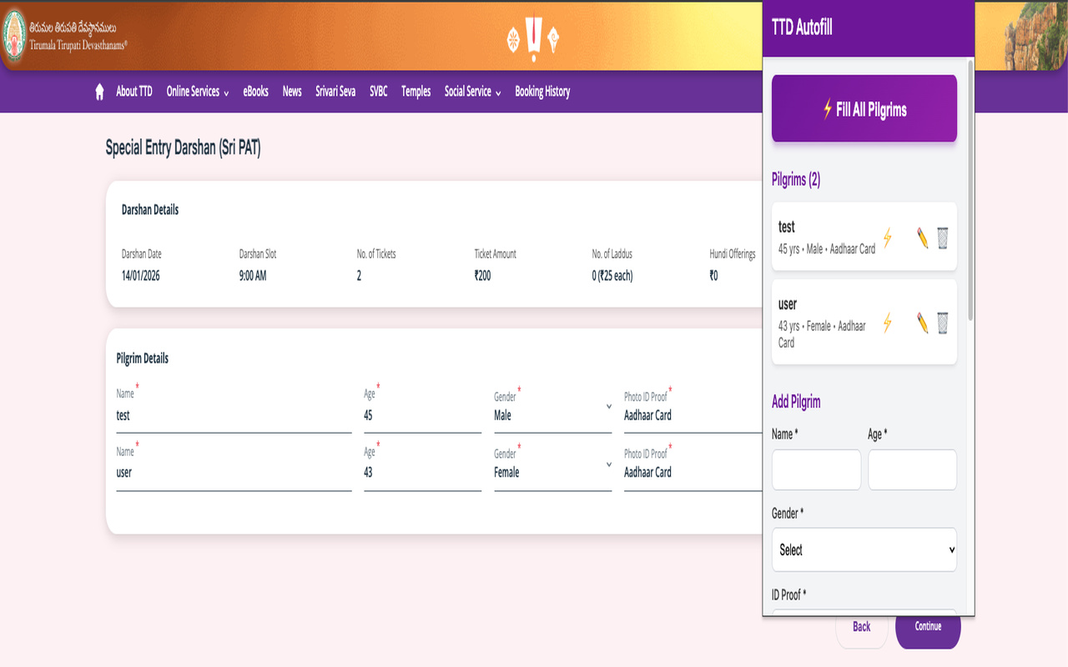Screen dimensions: 1068x667
Task: Open the eBooks menu item
Action: point(256,92)
